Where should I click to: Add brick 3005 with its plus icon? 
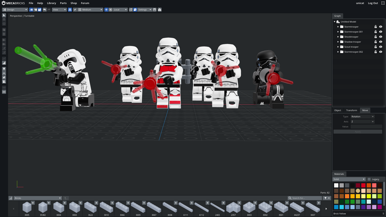33,203
